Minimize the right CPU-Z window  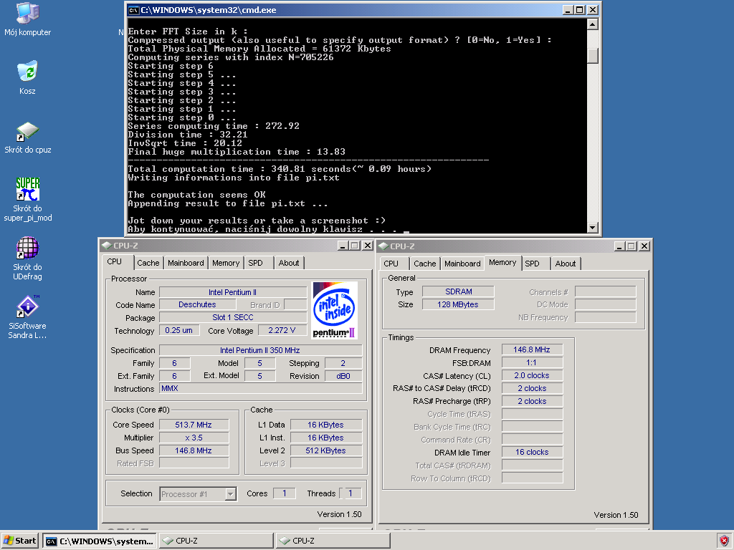tap(620, 246)
